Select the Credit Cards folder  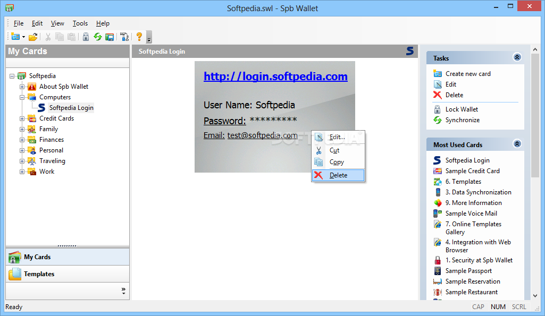(x=57, y=118)
